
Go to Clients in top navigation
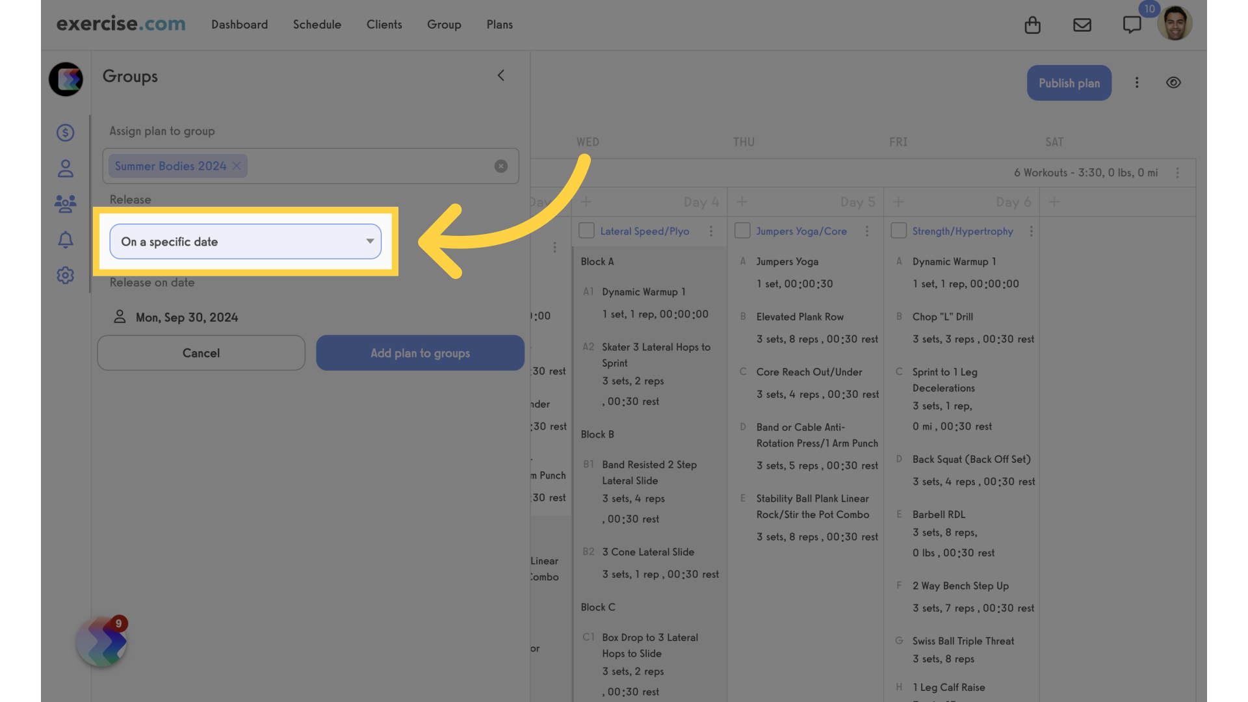tap(384, 25)
